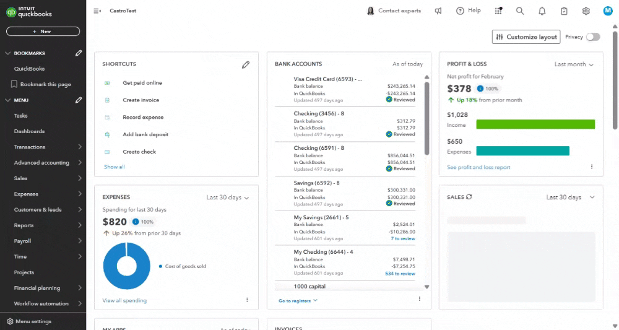619x330 pixels.
Task: Open the clipboard tasks icon
Action: [564, 11]
